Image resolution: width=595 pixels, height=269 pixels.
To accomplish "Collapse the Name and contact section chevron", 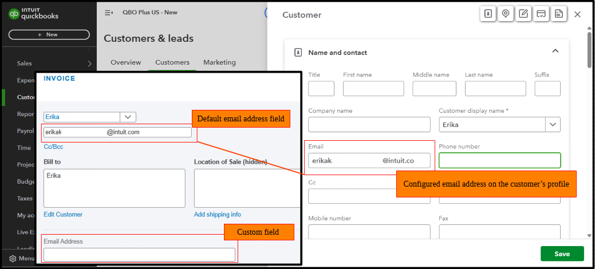I will point(555,51).
